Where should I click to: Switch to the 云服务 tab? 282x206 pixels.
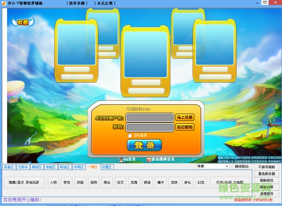click(23, 167)
